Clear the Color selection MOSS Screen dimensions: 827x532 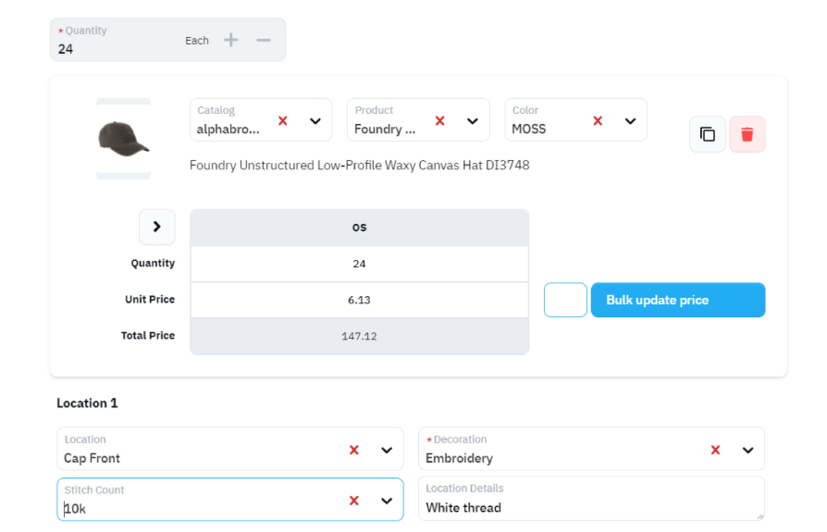(598, 121)
